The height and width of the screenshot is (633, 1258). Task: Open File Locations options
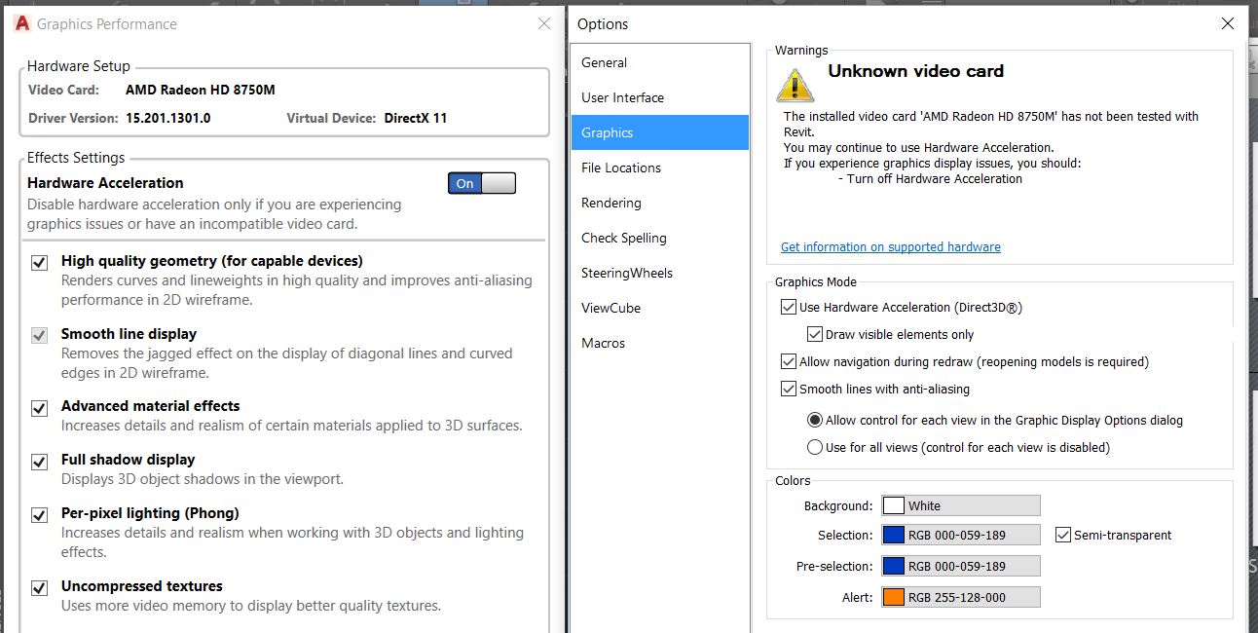pos(660,168)
